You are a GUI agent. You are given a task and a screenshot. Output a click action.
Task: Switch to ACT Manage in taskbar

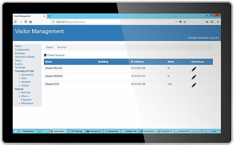click(x=76, y=131)
